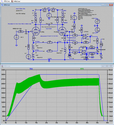Select the V2 triode tube symbol
Screen dimensions: 114x125
62,31
